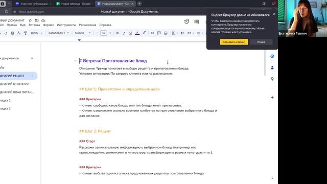Viewport: 327px width, 184px height.
Task: Open the Contacts side panel icon
Action: pos(272,68)
